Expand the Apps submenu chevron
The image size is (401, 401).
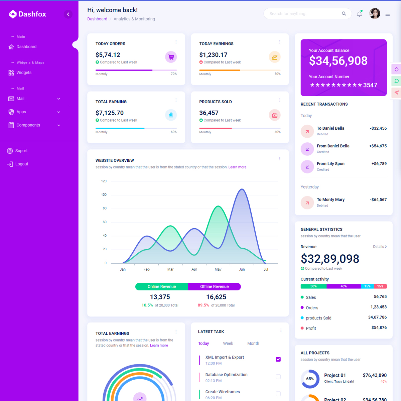point(59,112)
